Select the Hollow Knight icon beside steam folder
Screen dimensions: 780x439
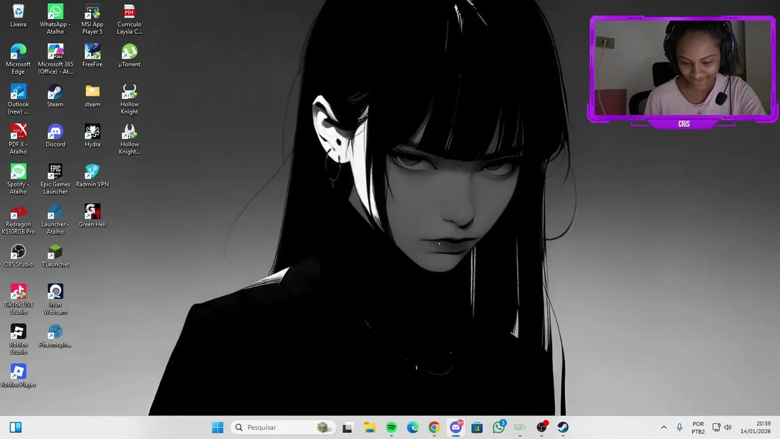click(129, 99)
